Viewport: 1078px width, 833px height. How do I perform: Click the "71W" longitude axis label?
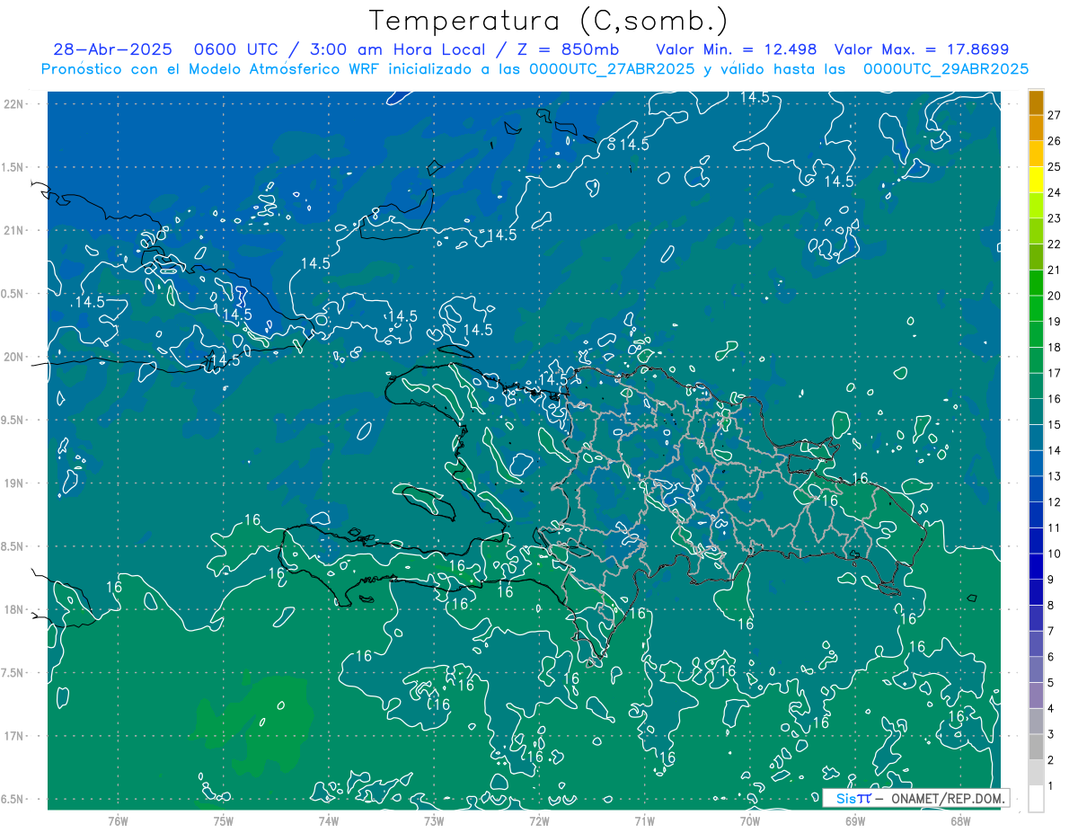click(x=644, y=820)
